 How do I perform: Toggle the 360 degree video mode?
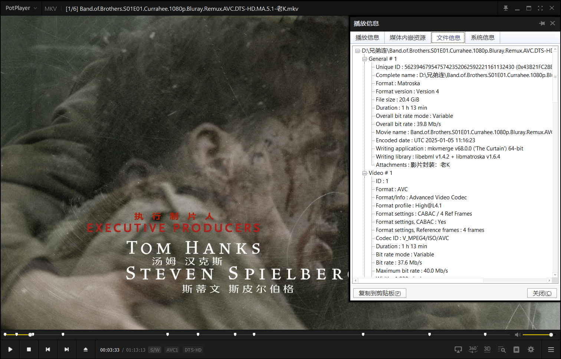473,349
